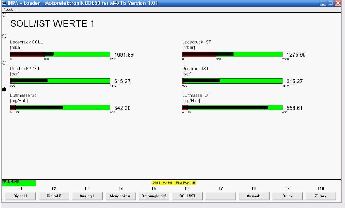Click the yellow F11: Stop recorder bar
The image size is (345, 208).
[x=174, y=182]
